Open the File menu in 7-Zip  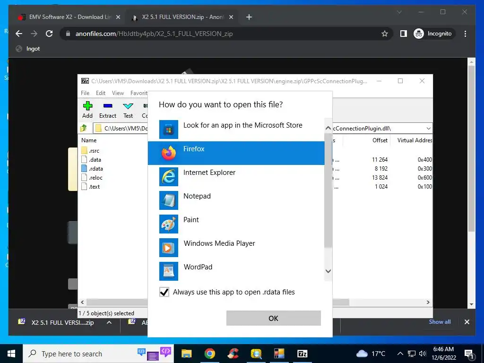85,93
